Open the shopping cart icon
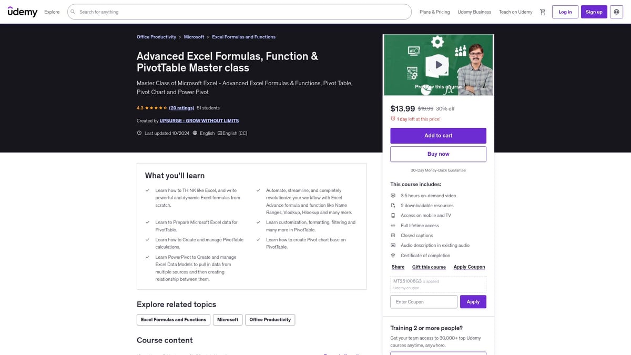This screenshot has width=631, height=355. point(543,12)
